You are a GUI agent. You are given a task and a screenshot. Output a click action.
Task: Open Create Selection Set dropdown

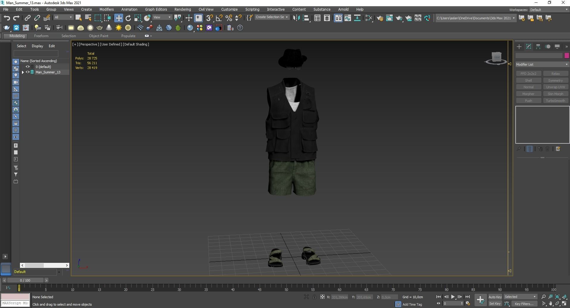click(272, 17)
